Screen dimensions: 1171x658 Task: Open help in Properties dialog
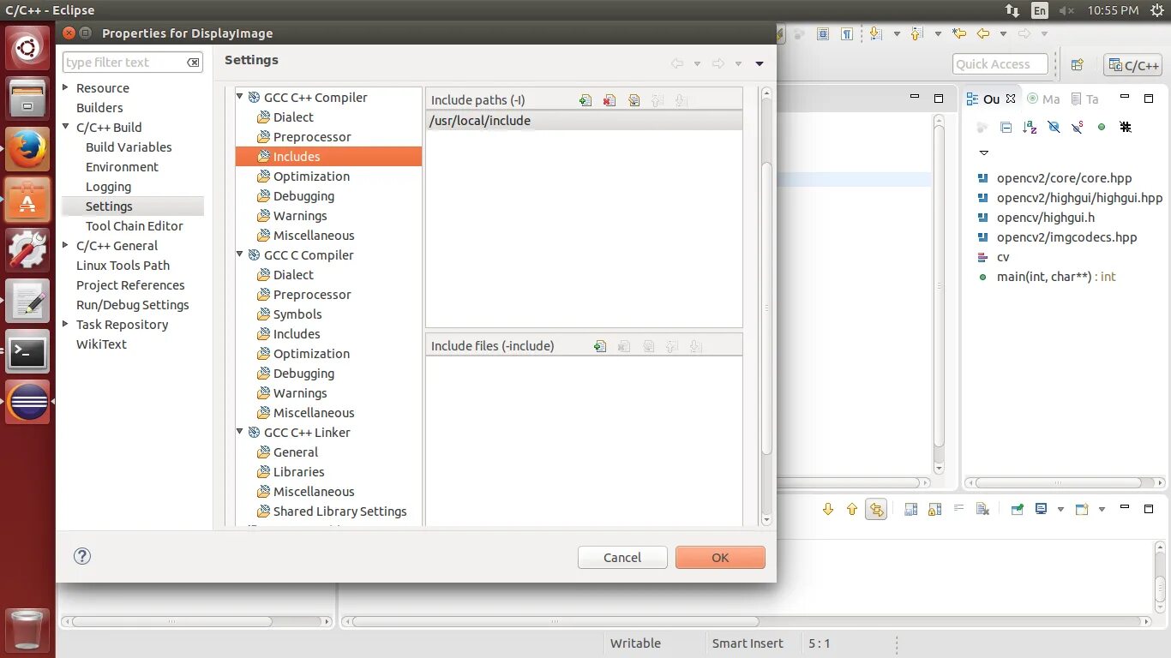[82, 556]
